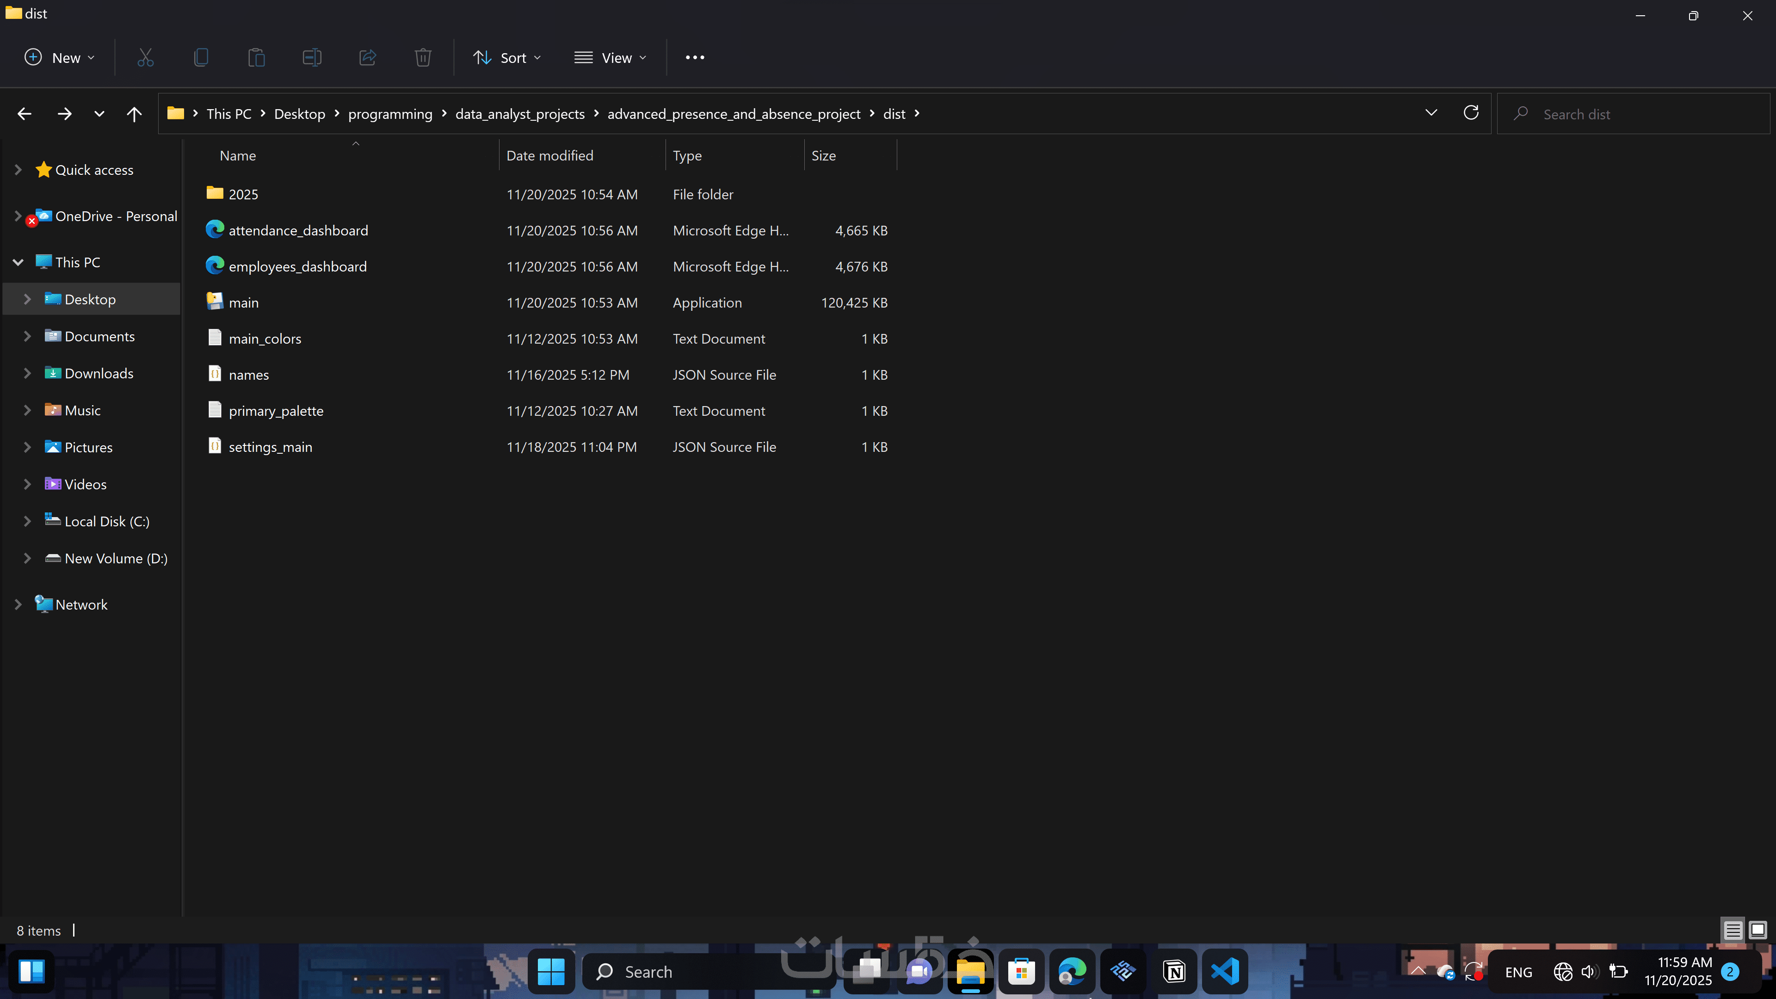This screenshot has height=999, width=1776.
Task: Open Visual Studio Code from the taskbar
Action: click(x=1224, y=971)
